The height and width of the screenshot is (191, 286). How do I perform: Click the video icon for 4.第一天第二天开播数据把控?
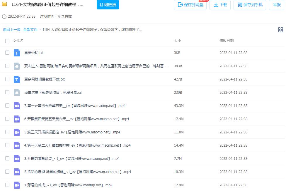[x=17, y=145]
